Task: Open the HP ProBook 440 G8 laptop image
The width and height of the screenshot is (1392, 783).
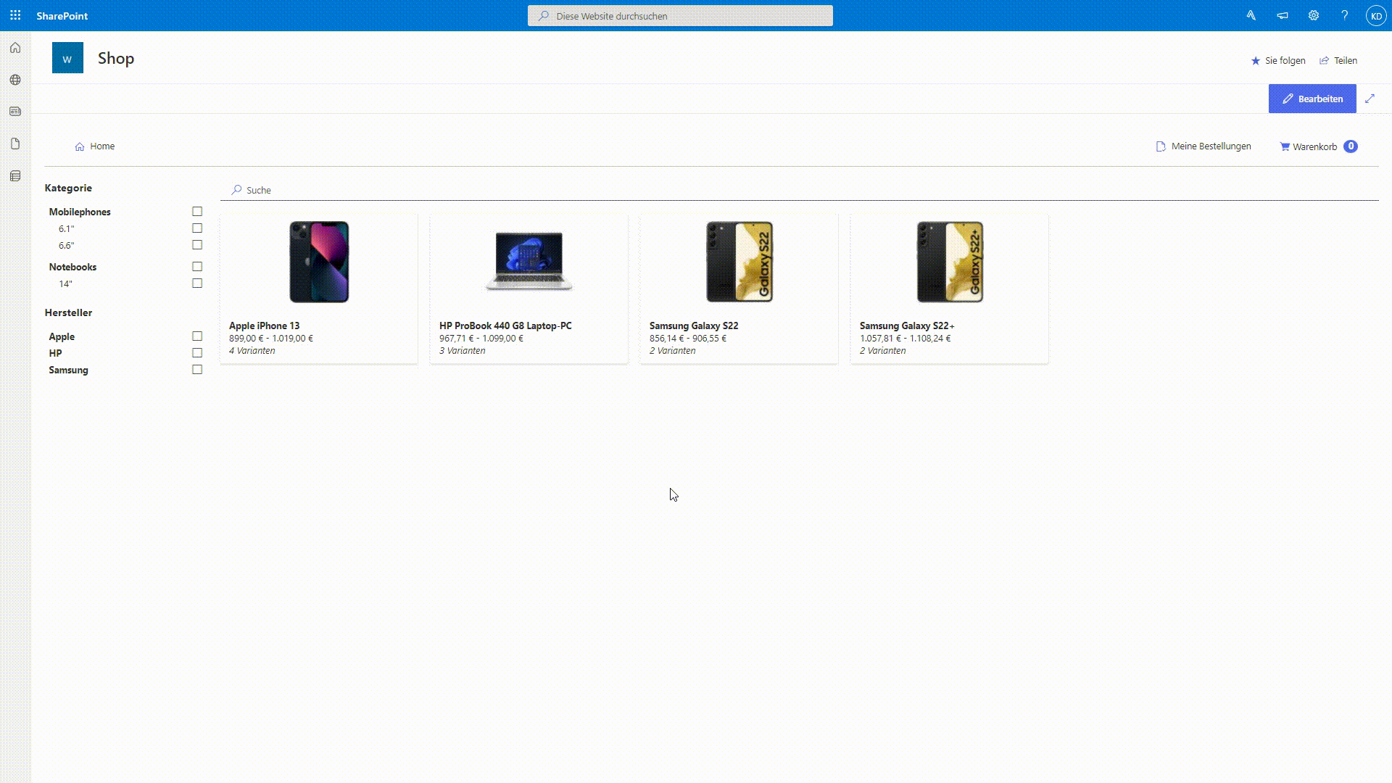Action: pos(529,262)
